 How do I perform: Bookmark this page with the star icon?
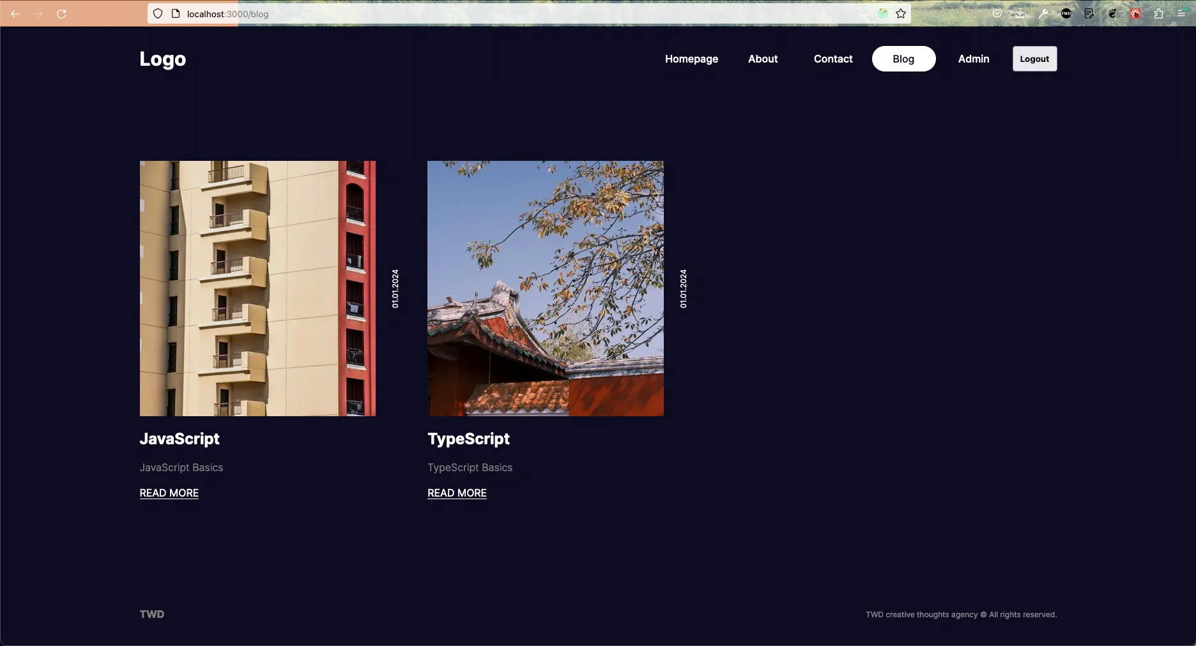tap(901, 13)
